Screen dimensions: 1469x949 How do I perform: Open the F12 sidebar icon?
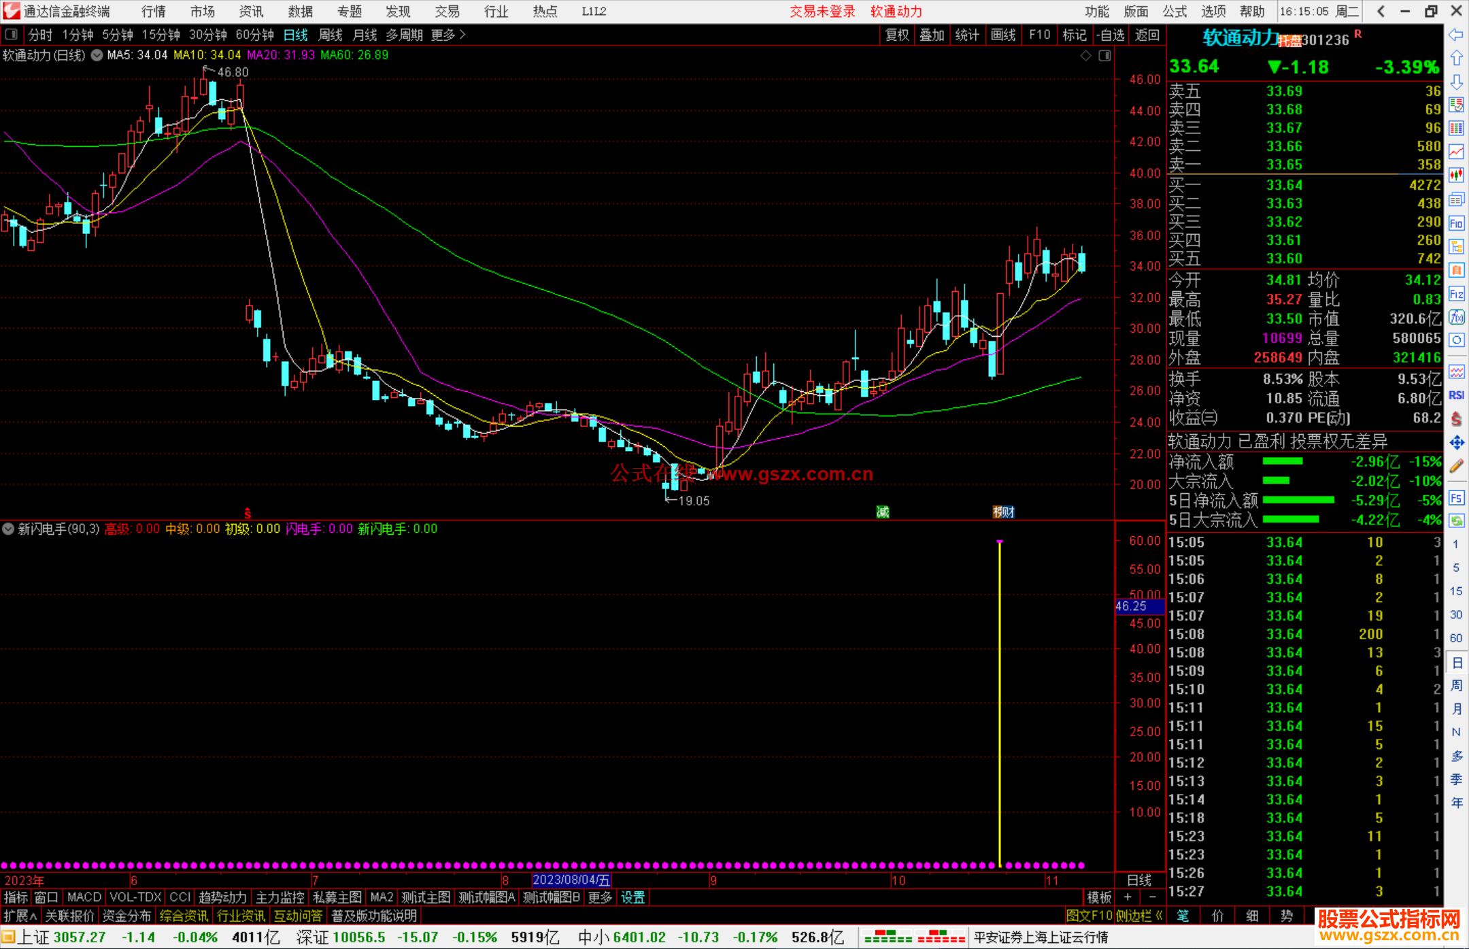click(x=1456, y=294)
